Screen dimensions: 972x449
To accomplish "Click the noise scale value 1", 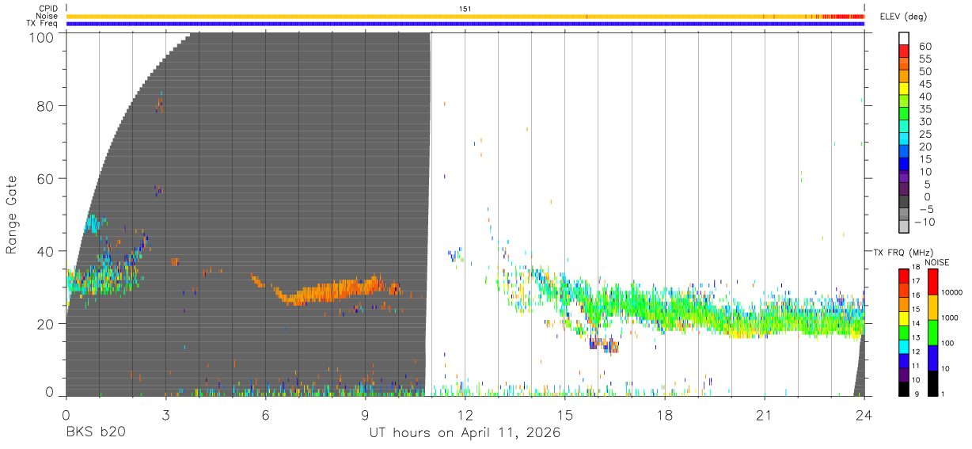I will pyautogui.click(x=943, y=394).
